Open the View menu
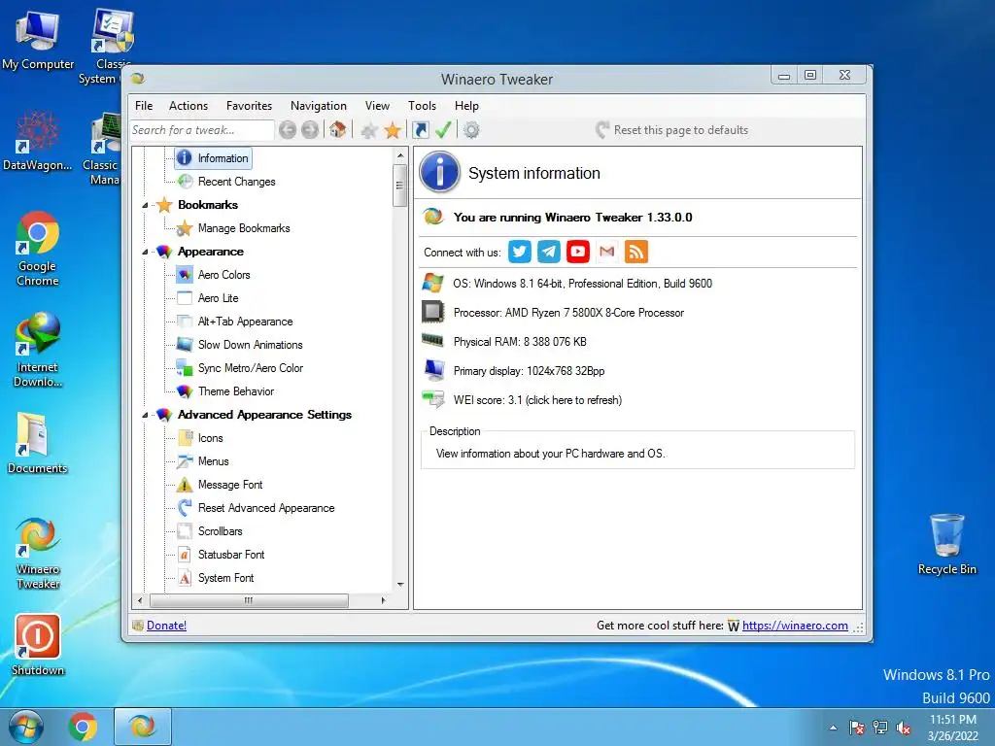The image size is (995, 746). click(x=377, y=106)
